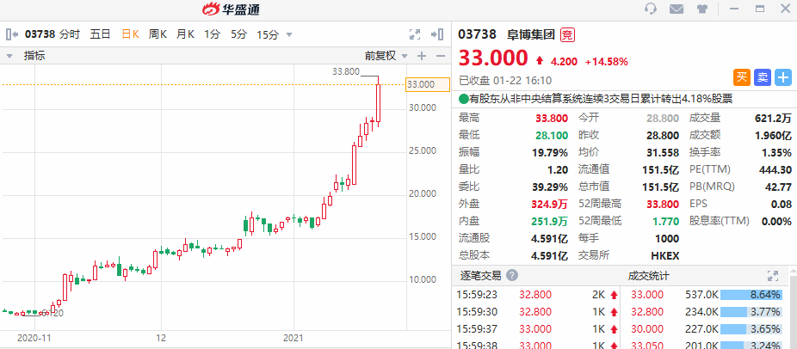797x349 pixels.
Task: Click the 均价 value 31.558
Action: [x=663, y=152]
